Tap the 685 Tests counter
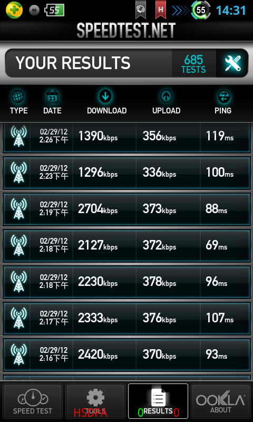The width and height of the screenshot is (253, 422). [193, 63]
